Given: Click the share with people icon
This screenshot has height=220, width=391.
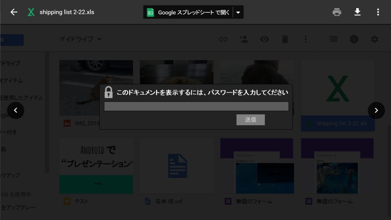Looking at the screenshot, I should tap(244, 39).
